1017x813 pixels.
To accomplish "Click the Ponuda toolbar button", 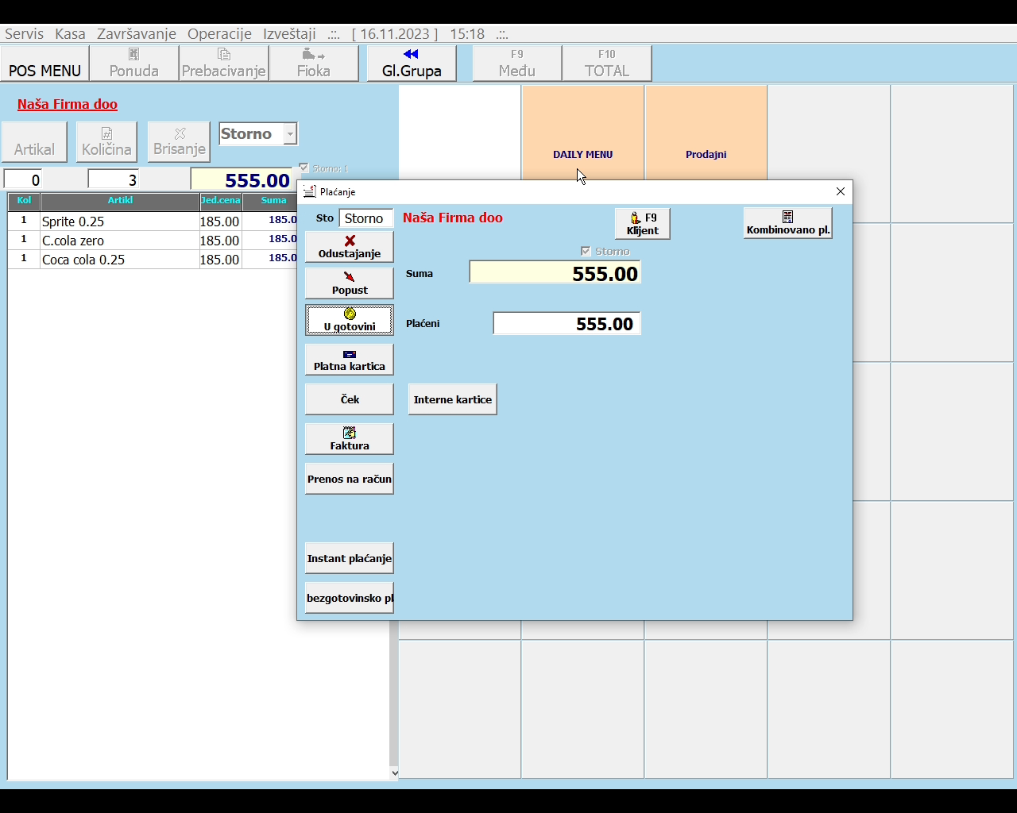I will (x=134, y=63).
